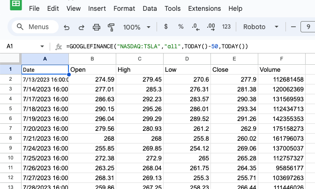This screenshot has width=315, height=189.
Task: Select column C header
Action: click(140, 59)
